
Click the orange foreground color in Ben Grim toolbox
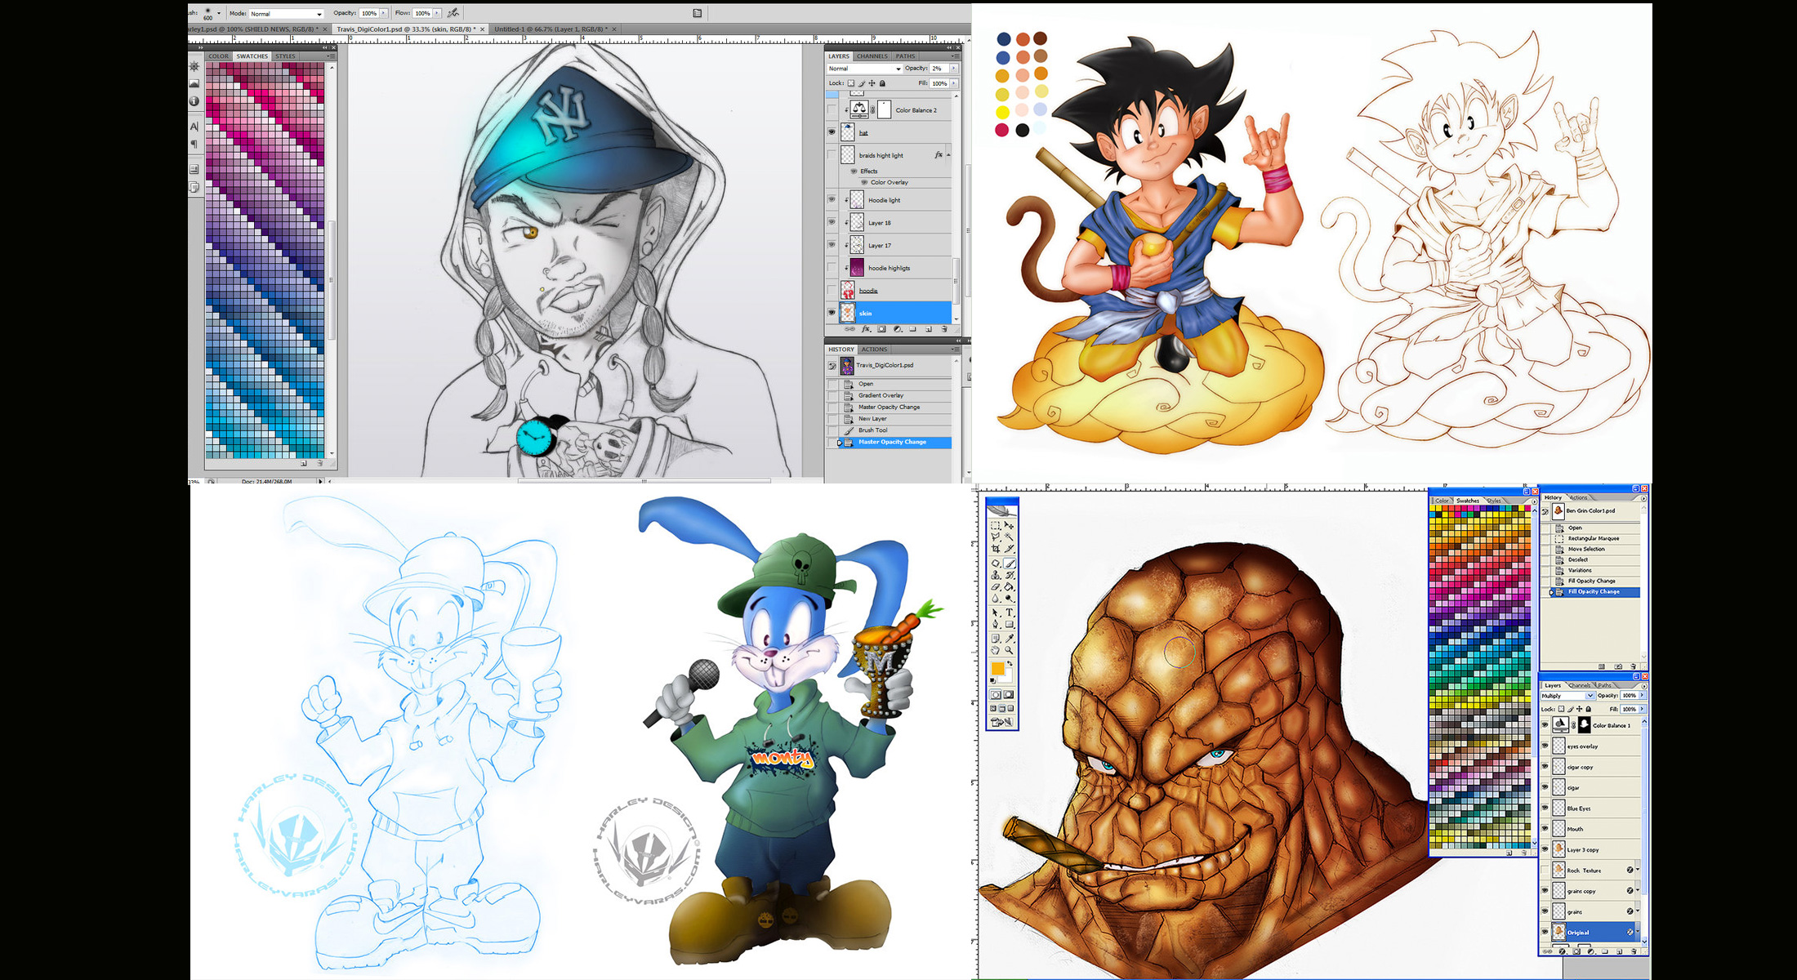click(998, 669)
